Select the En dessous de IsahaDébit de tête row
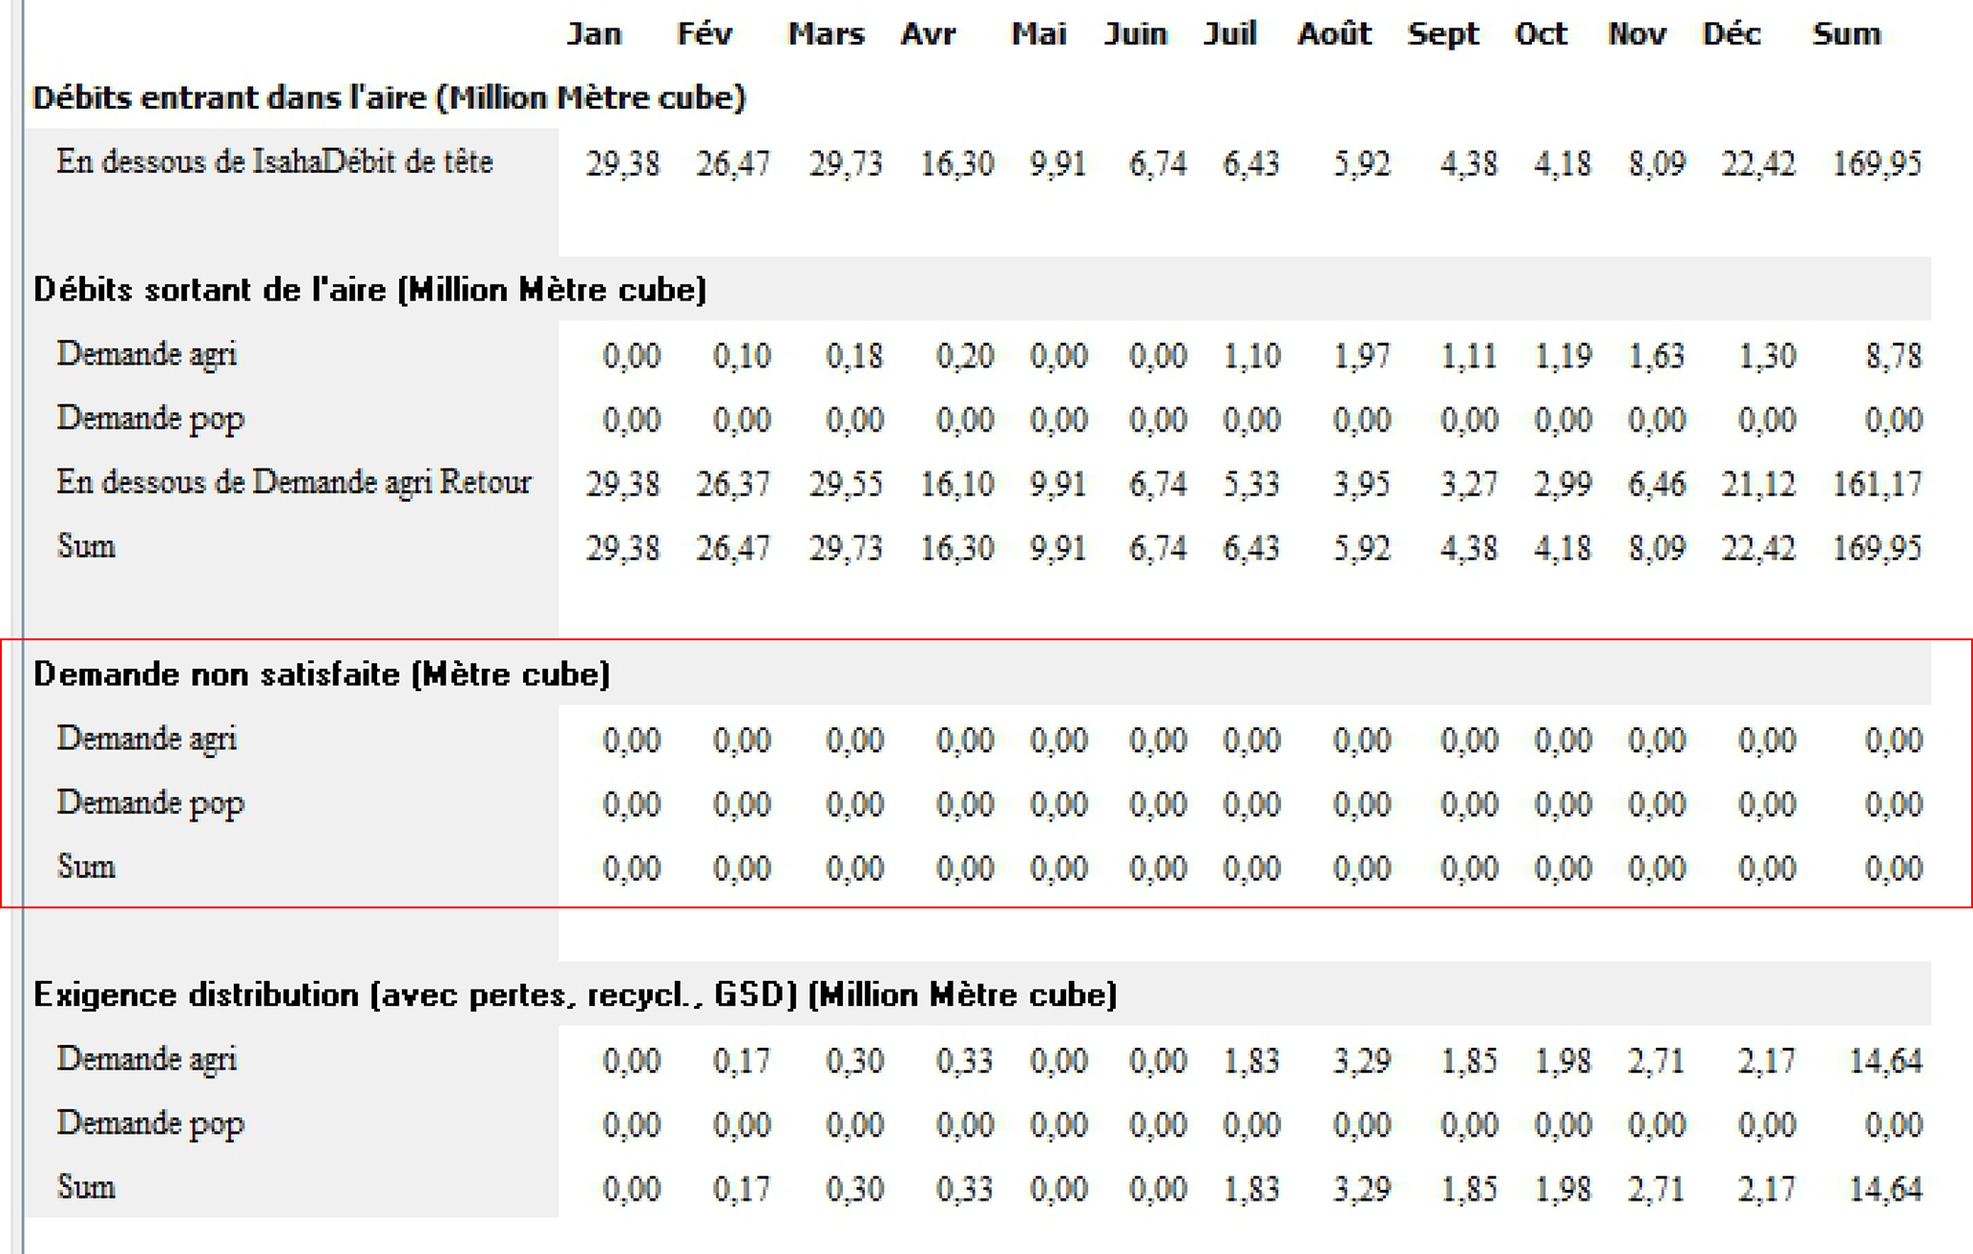This screenshot has width=1973, height=1254. tap(274, 162)
